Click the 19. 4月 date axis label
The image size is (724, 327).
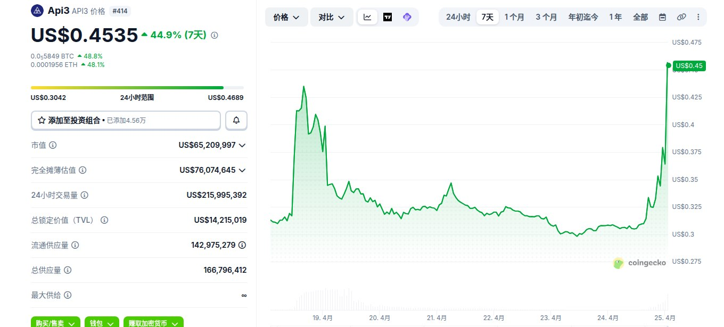tap(323, 318)
